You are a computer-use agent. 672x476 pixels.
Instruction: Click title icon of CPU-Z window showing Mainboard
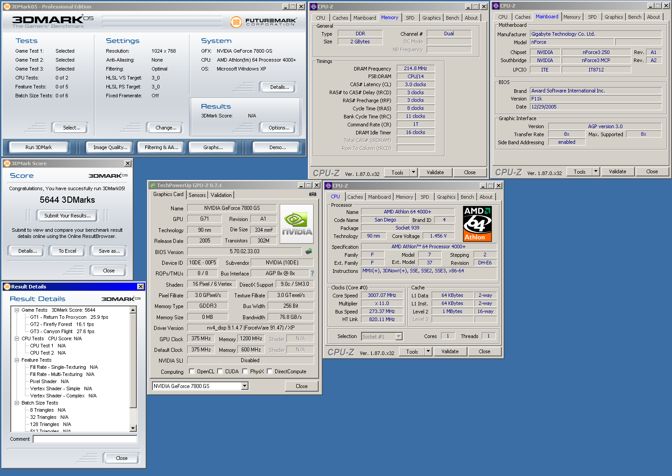pyautogui.click(x=496, y=6)
